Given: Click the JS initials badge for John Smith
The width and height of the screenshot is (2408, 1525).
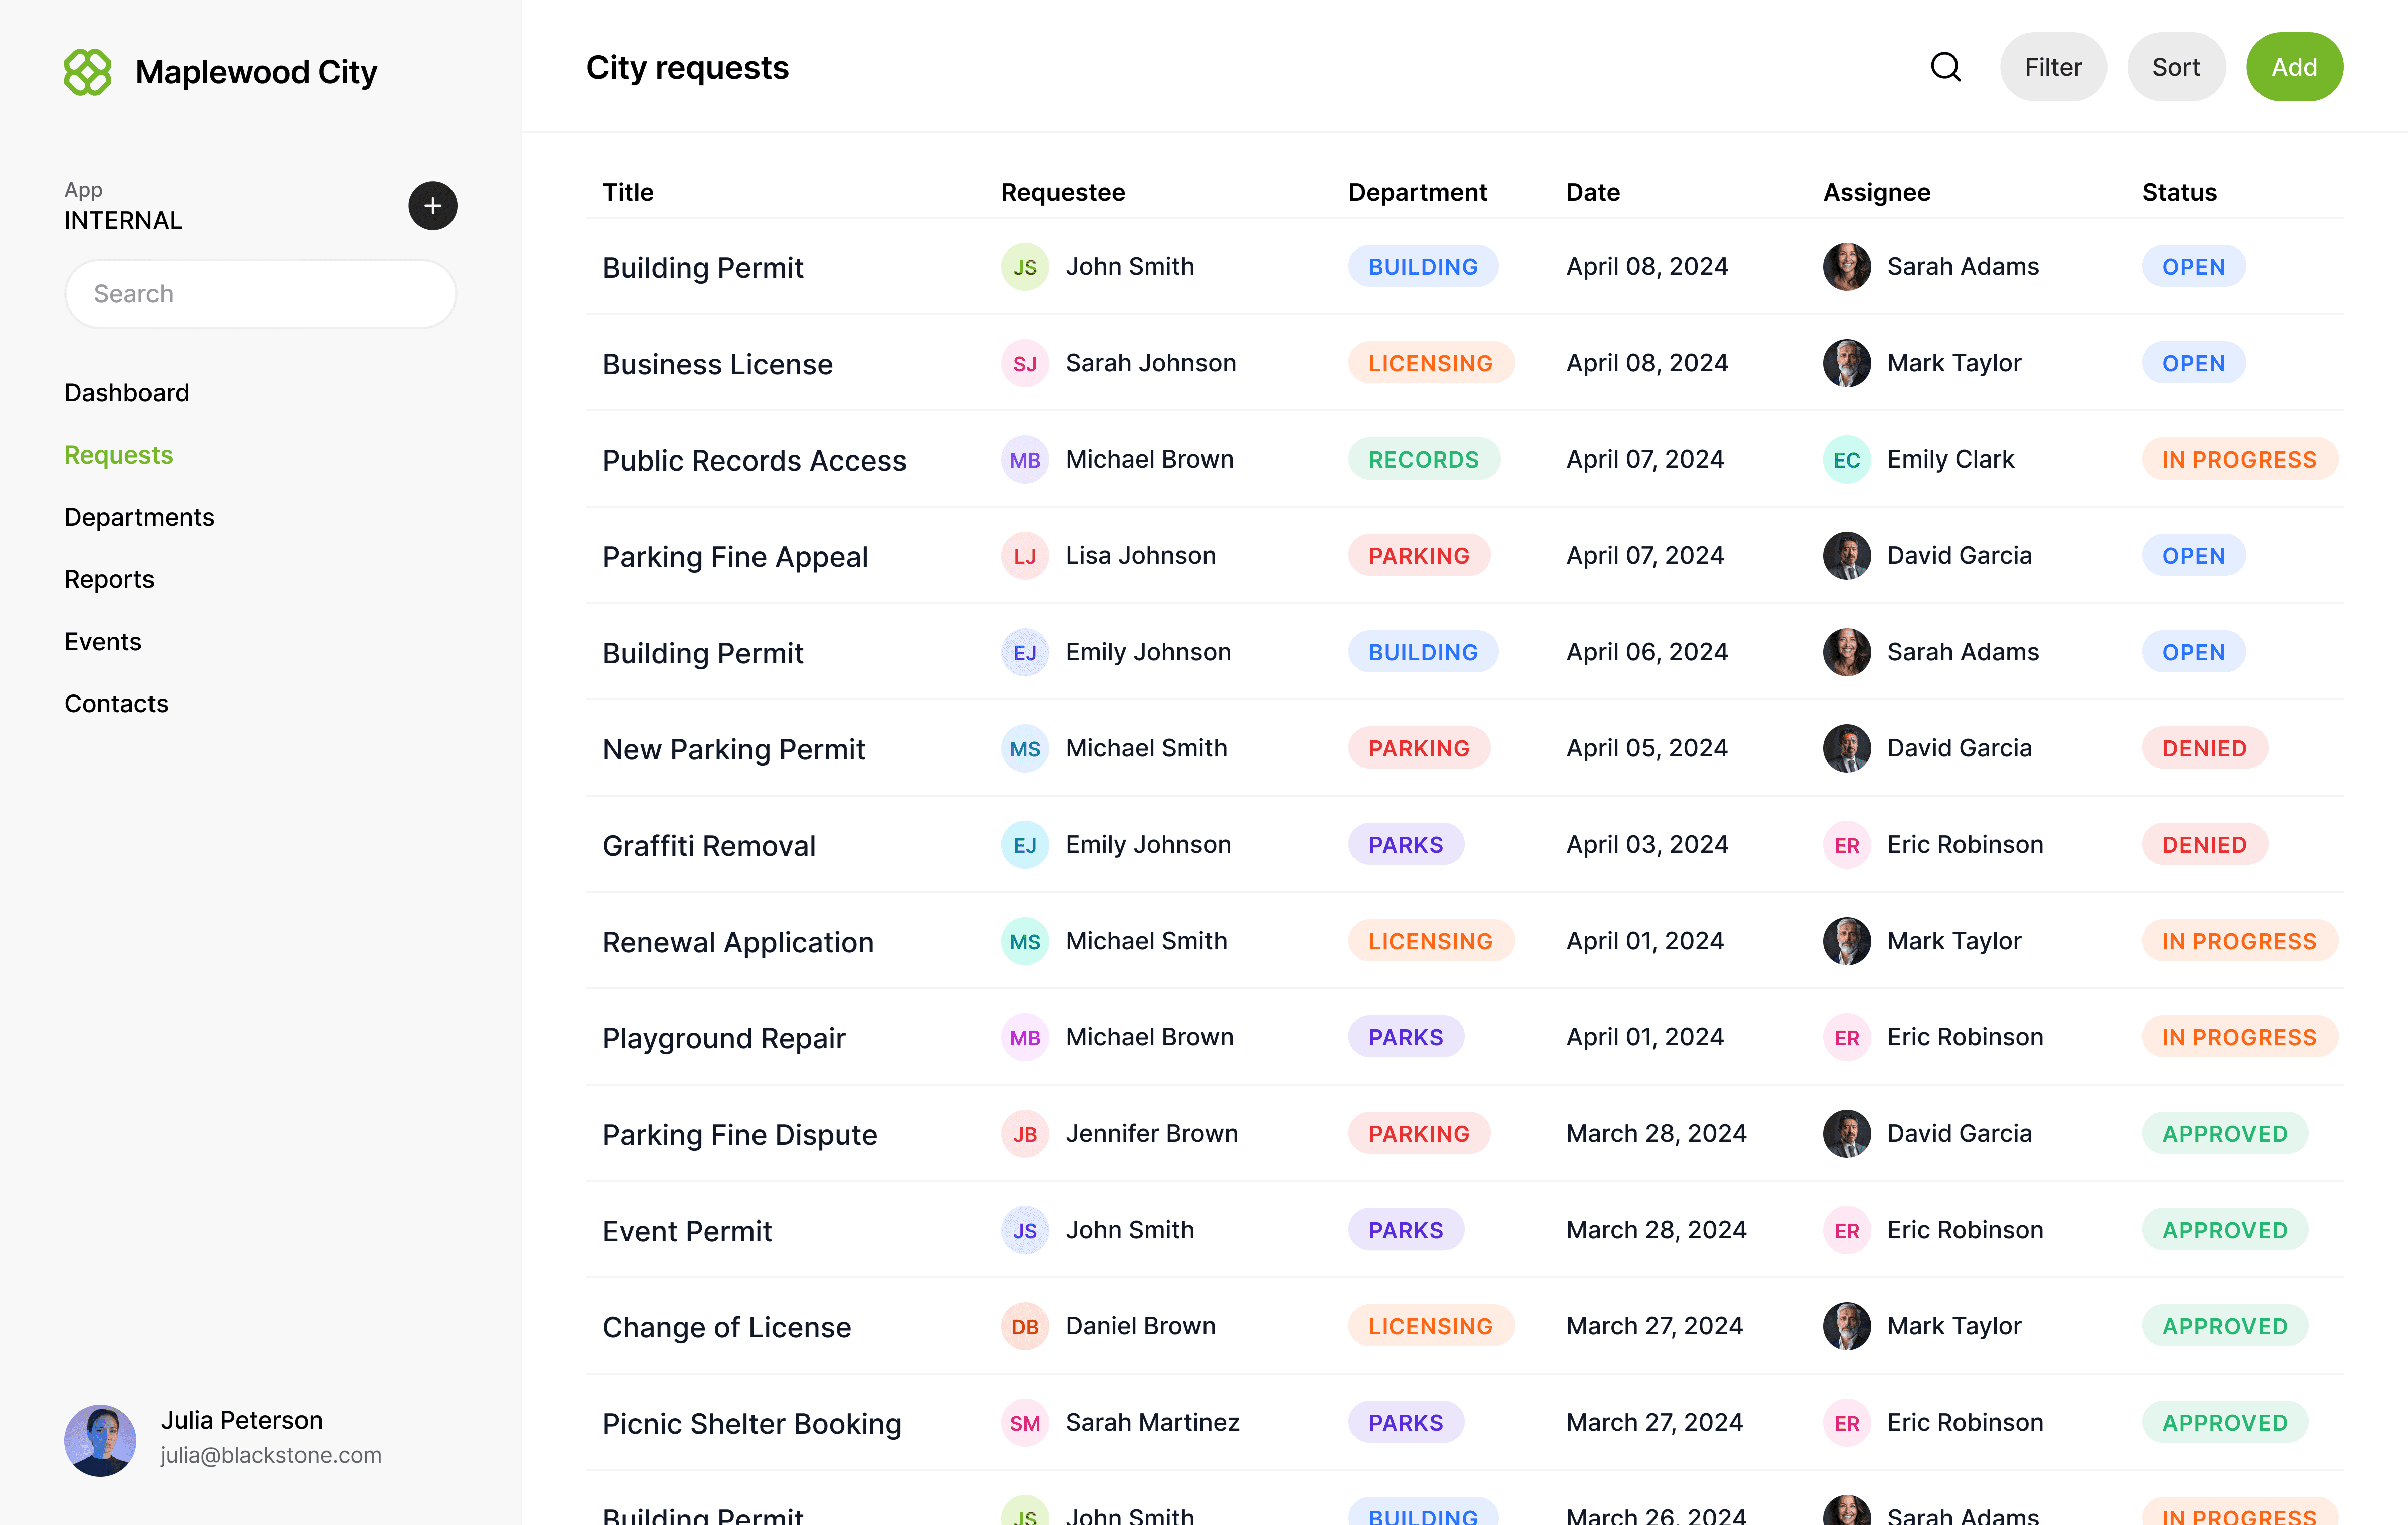Looking at the screenshot, I should (1024, 266).
